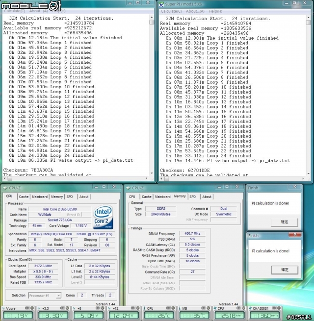This screenshot has width=314, height=321.
Task: Open the +5 voltage widget settings icon
Action: (x=98, y=308)
